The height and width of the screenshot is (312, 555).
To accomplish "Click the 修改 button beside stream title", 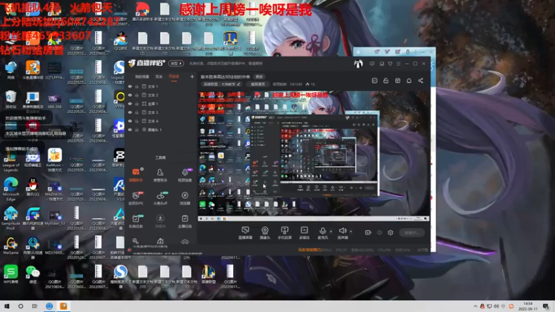I will point(259,77).
